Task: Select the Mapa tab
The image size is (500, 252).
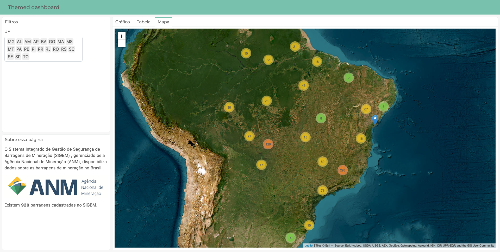Action: (163, 22)
